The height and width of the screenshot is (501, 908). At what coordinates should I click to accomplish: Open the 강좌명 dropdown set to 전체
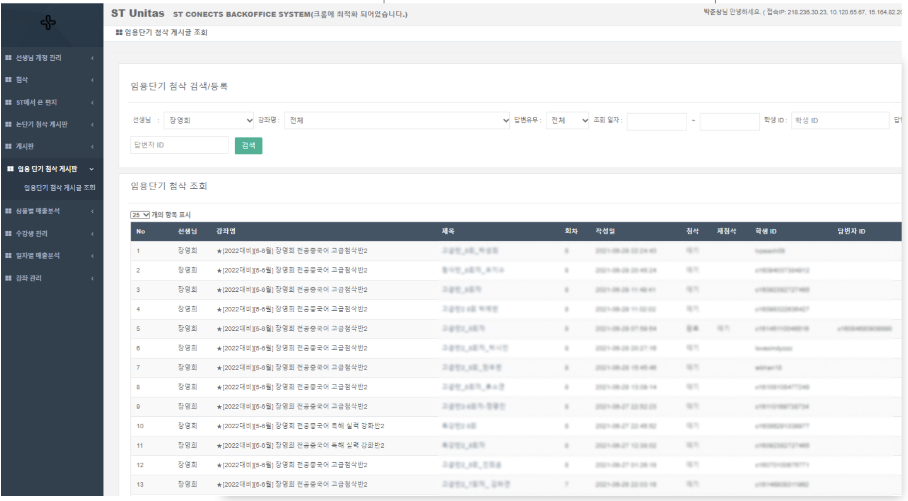click(397, 121)
